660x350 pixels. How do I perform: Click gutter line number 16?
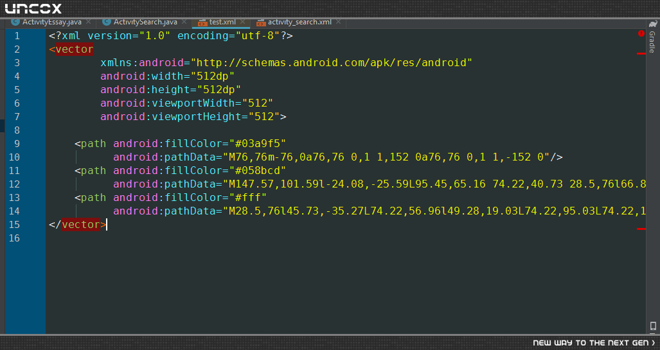coord(14,238)
